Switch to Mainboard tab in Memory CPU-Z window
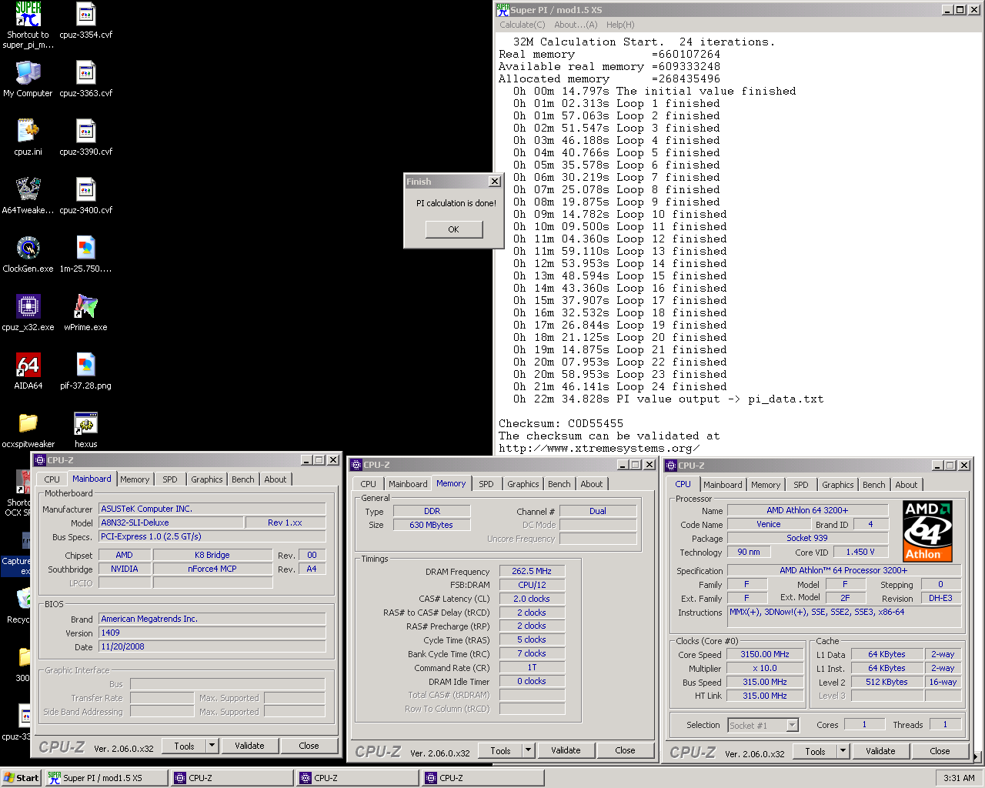This screenshot has height=788, width=985. click(408, 484)
